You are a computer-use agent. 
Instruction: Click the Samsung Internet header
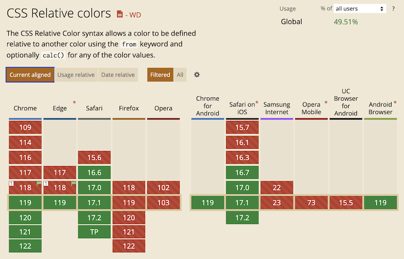tap(277, 108)
